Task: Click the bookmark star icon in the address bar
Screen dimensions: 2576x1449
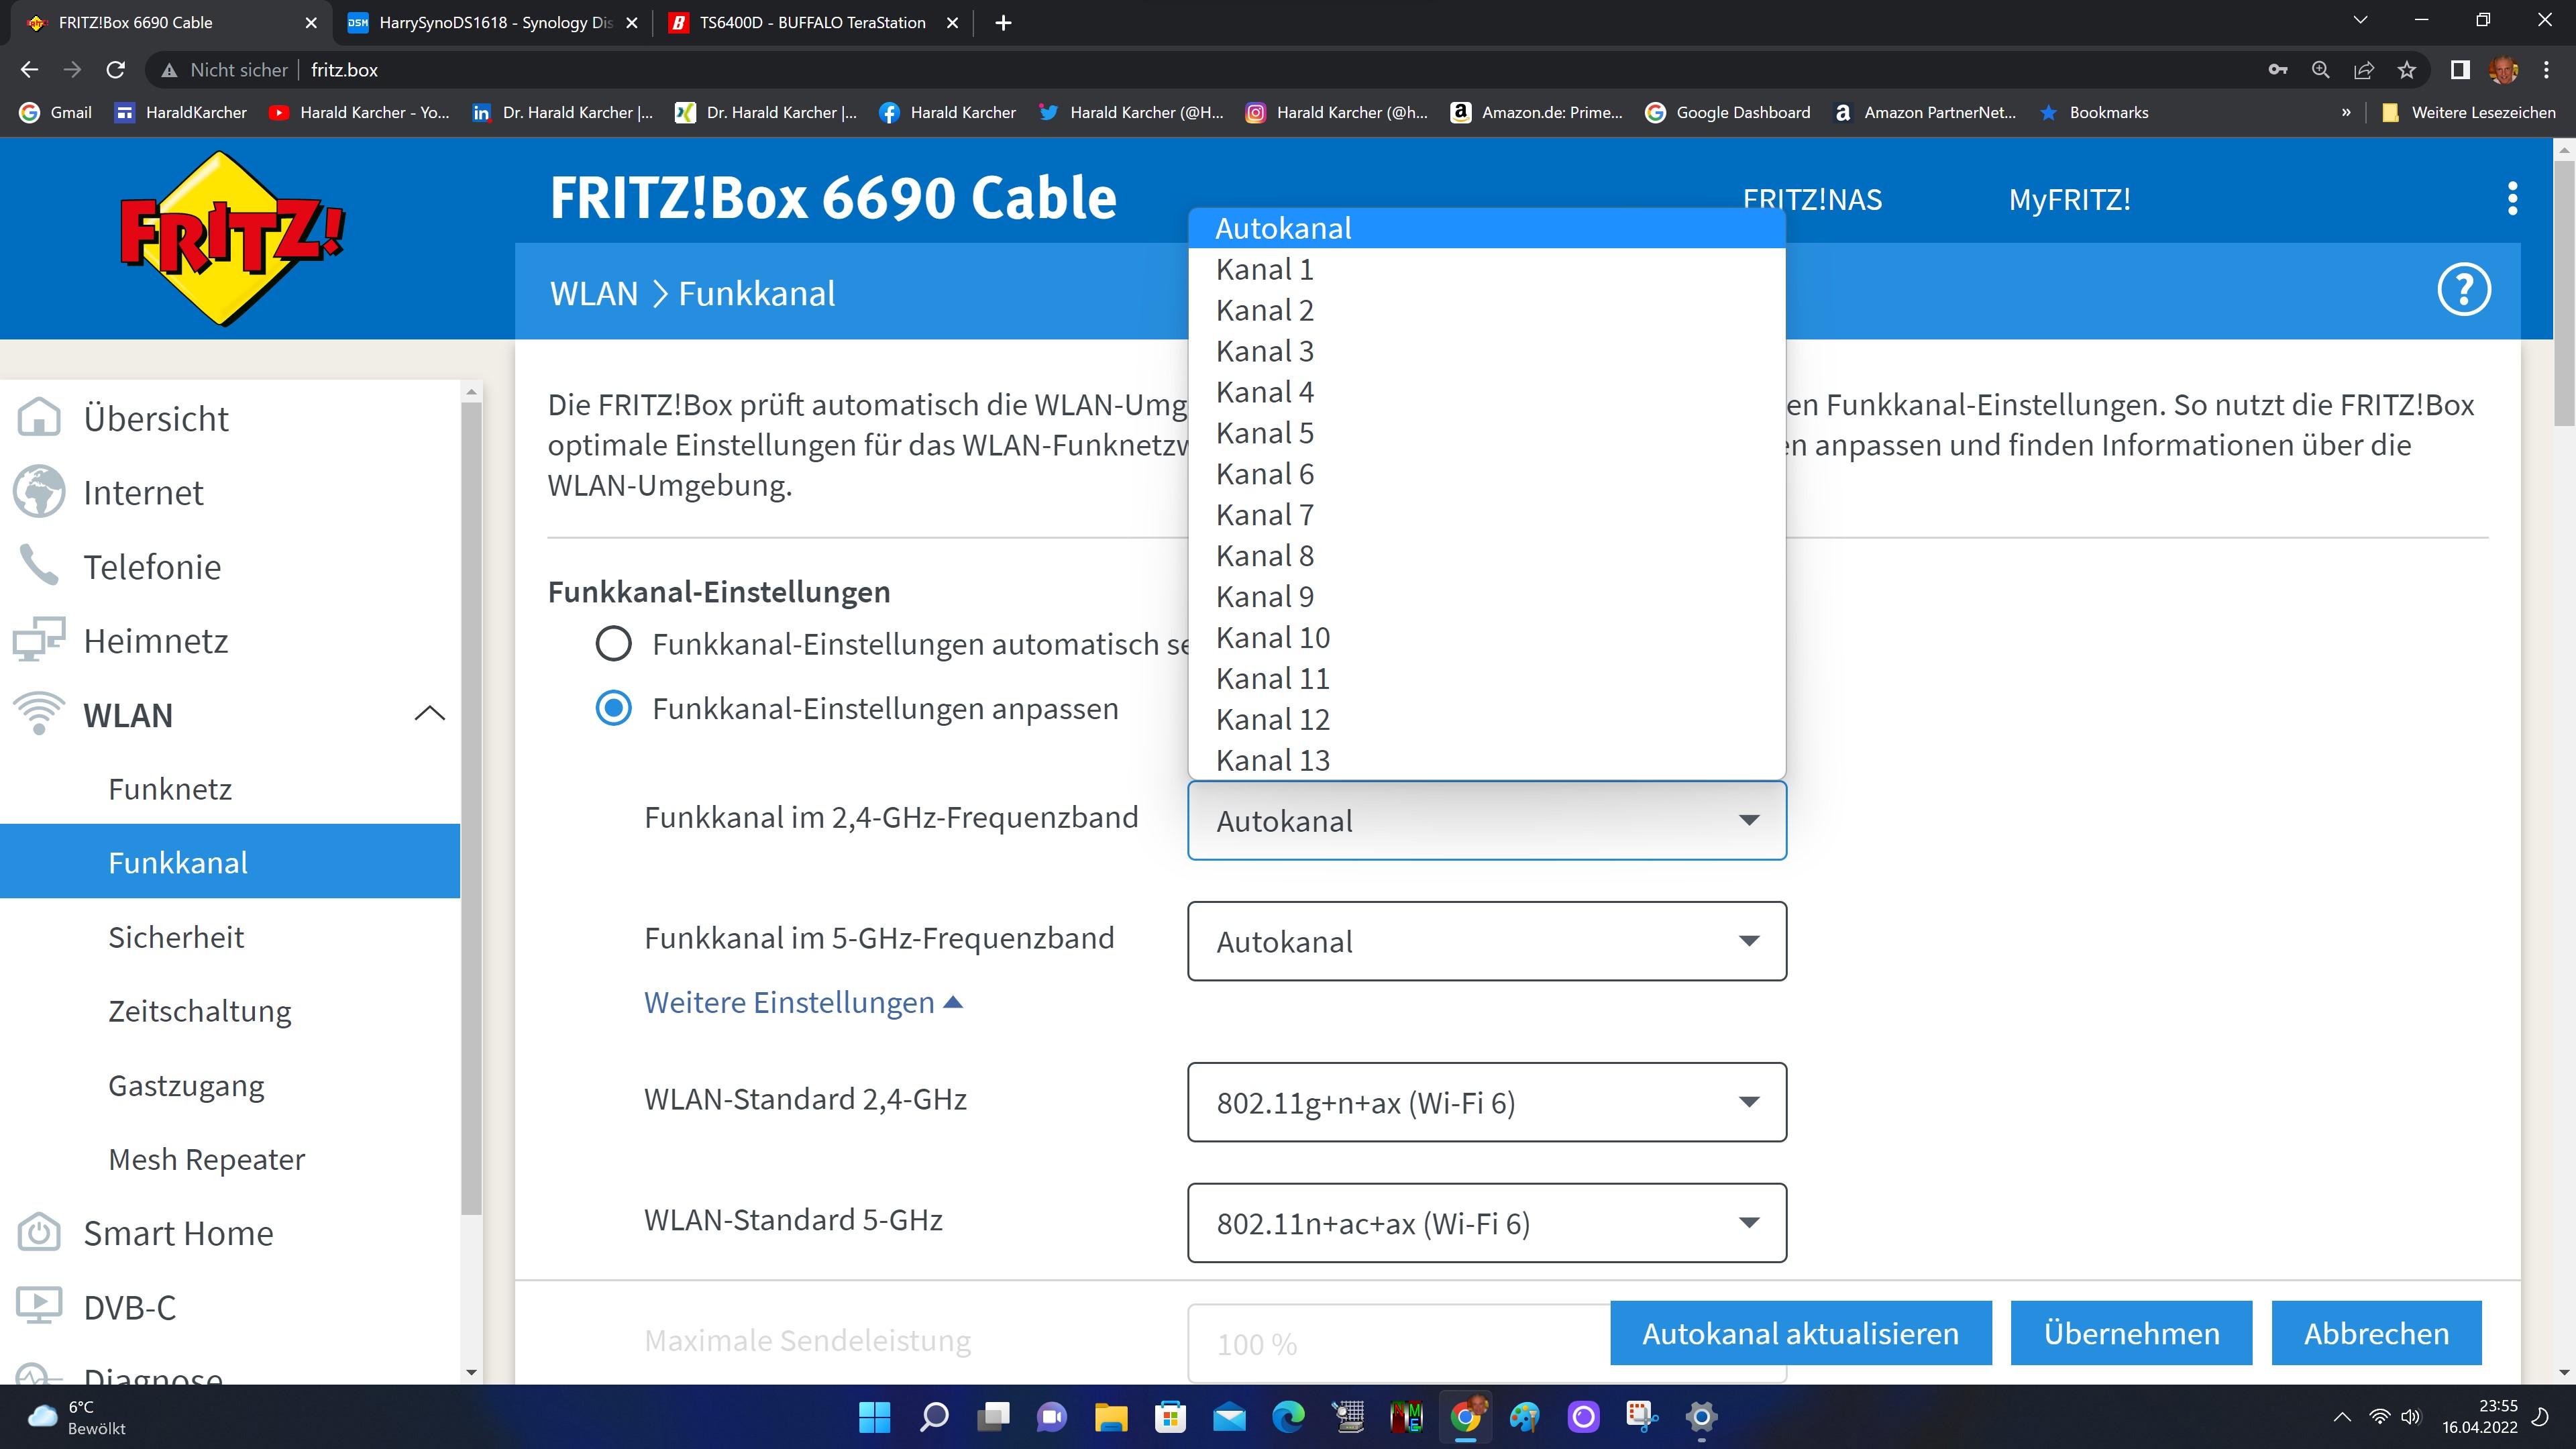Action: [2407, 70]
